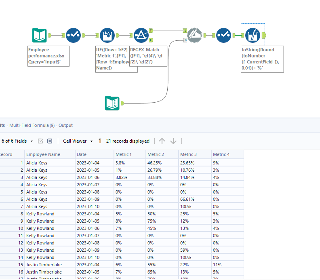Click the REGEX_Match annotation box
The height and width of the screenshot is (280, 320).
[x=148, y=56]
